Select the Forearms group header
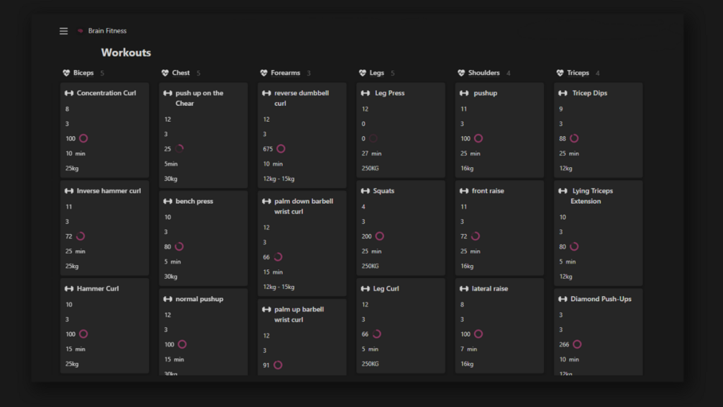 285,73
